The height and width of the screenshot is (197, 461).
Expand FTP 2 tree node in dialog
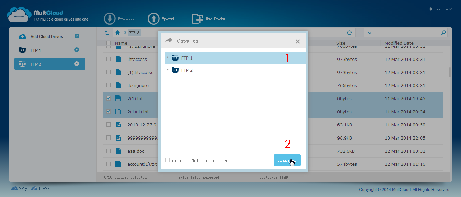click(168, 70)
